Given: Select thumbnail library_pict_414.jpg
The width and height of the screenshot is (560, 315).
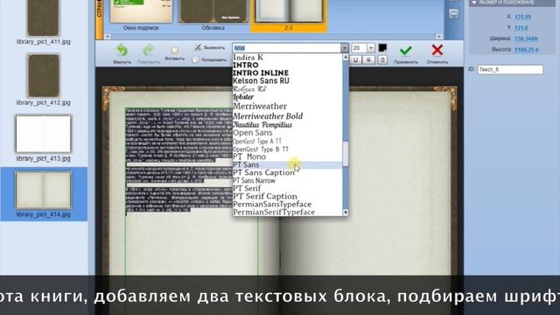Looking at the screenshot, I should (43, 190).
